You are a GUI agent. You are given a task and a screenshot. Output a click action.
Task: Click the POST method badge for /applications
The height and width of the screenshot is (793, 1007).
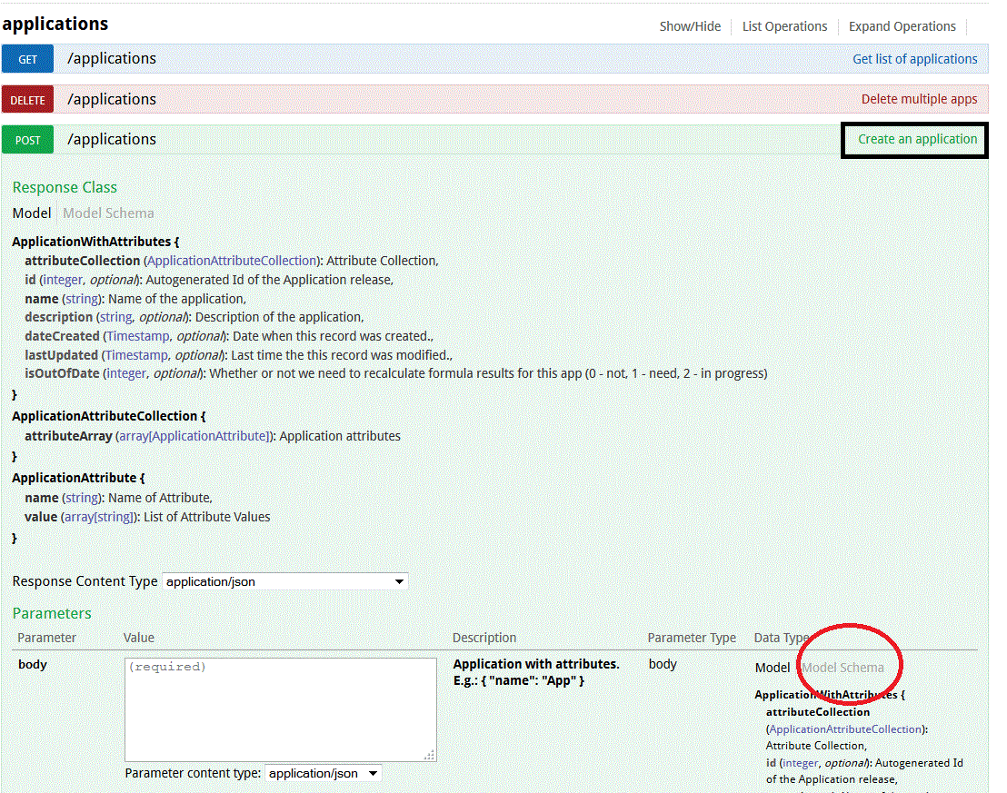tap(27, 139)
